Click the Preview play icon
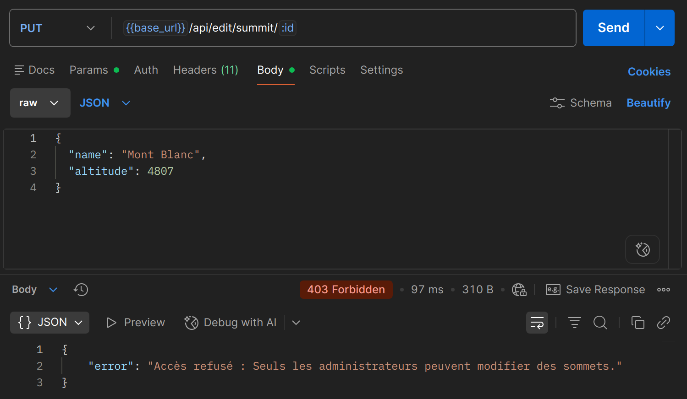The image size is (687, 399). pos(111,323)
